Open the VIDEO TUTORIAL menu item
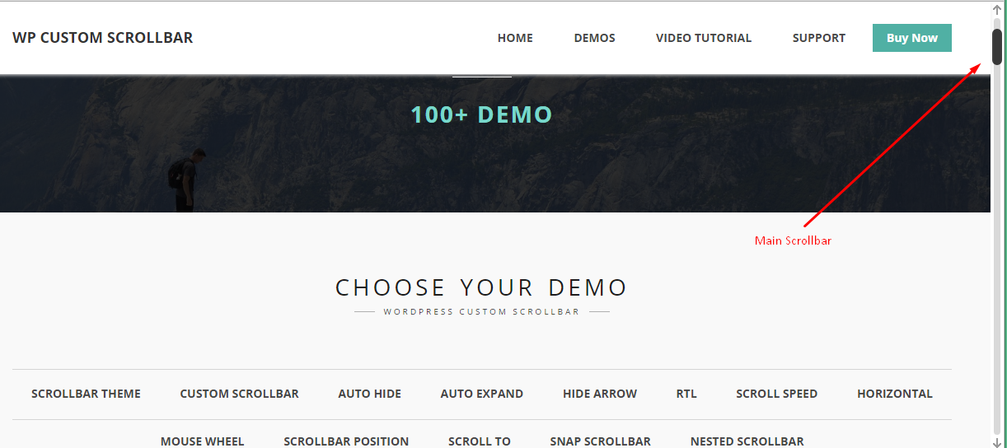The image size is (1007, 448). [x=704, y=38]
